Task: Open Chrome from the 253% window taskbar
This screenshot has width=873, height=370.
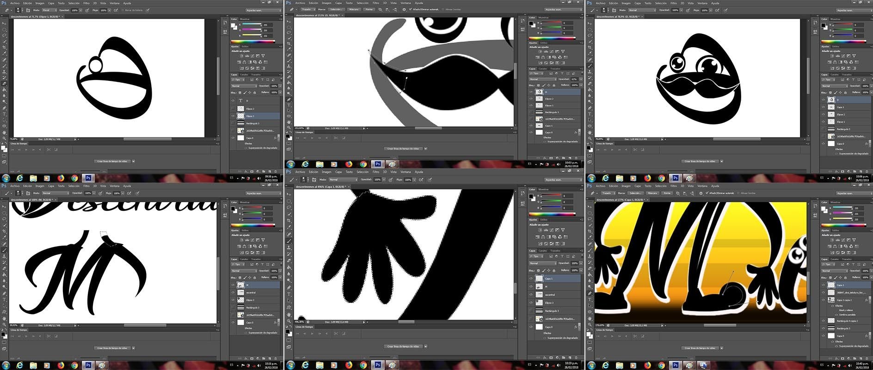Action: tap(363, 164)
